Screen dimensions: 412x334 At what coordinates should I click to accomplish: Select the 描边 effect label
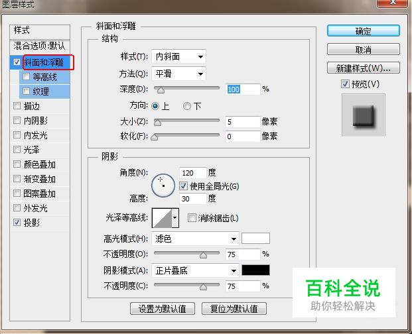pyautogui.click(x=32, y=106)
